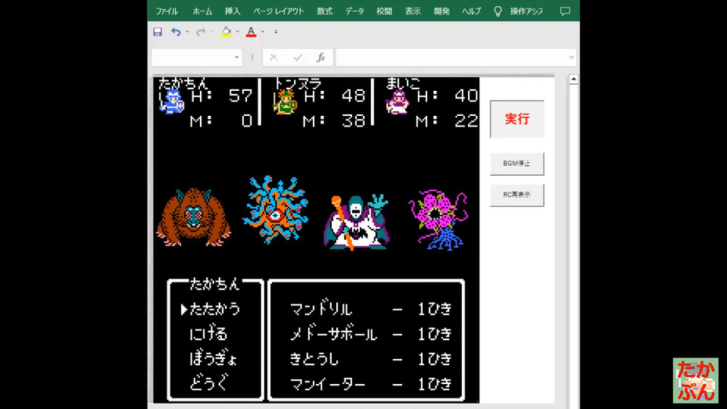The width and height of the screenshot is (727, 409).
Task: Click the Enter checkmark formula button
Action: click(297, 58)
